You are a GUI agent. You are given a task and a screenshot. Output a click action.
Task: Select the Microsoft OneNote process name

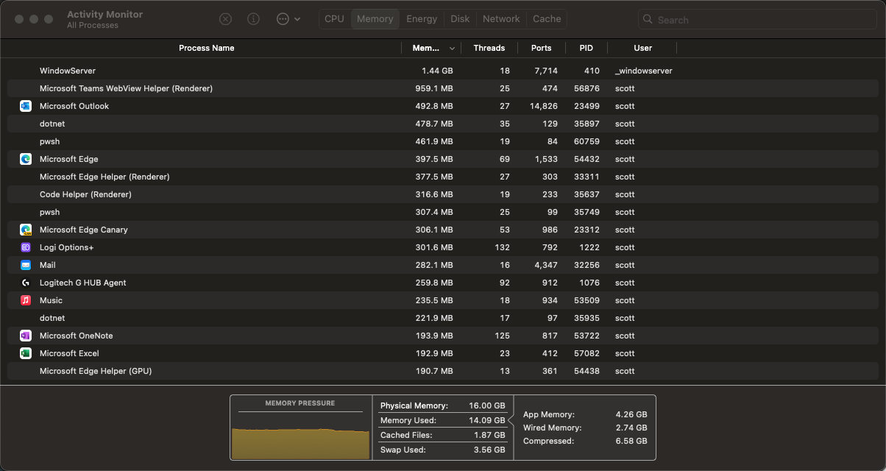coord(77,336)
